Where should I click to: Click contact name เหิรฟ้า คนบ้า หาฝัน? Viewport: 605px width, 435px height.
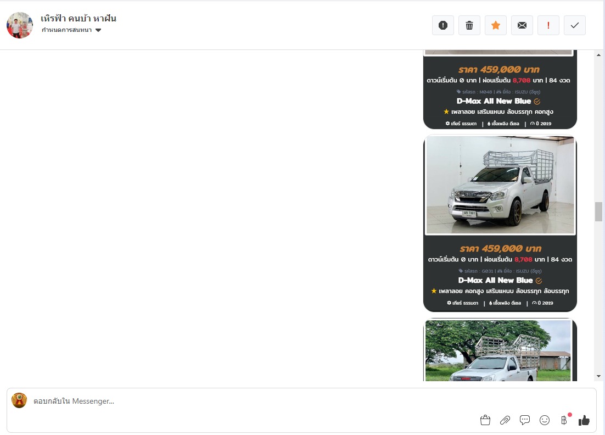[79, 18]
